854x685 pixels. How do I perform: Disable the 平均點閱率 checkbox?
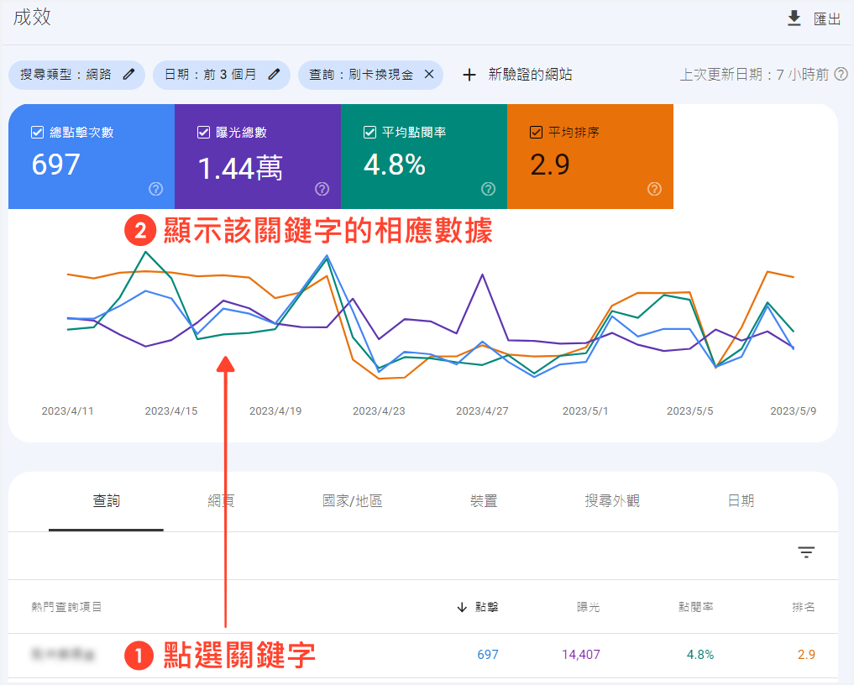369,133
